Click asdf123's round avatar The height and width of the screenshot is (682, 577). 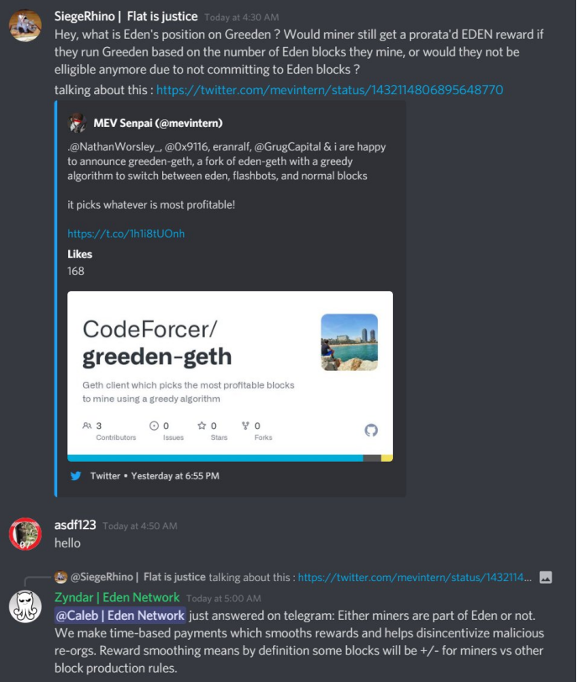pos(25,533)
